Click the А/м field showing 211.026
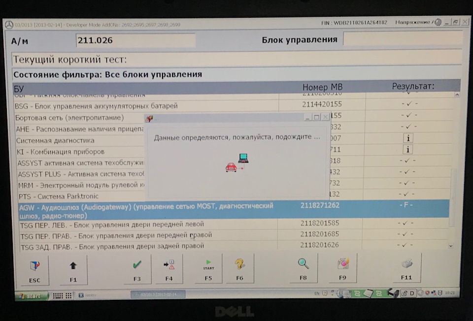 [x=135, y=40]
